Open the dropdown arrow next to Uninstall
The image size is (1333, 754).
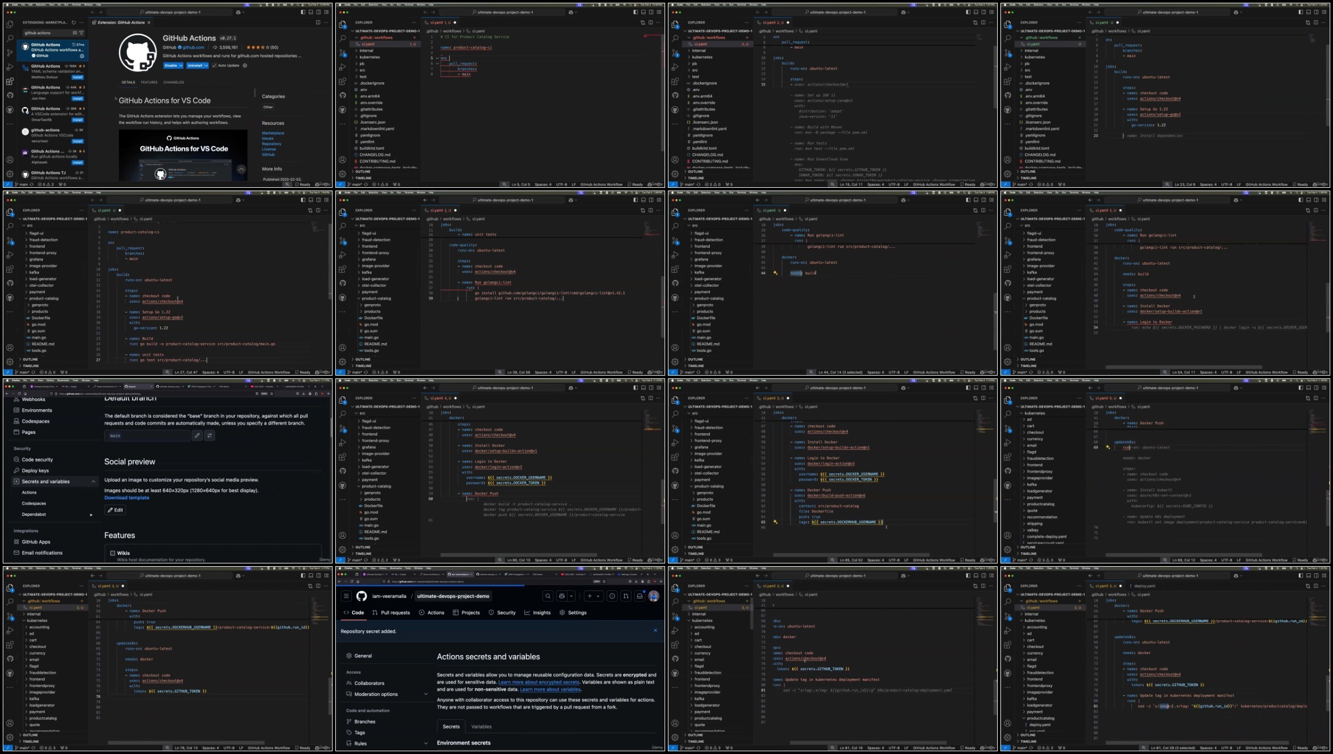pyautogui.click(x=206, y=65)
